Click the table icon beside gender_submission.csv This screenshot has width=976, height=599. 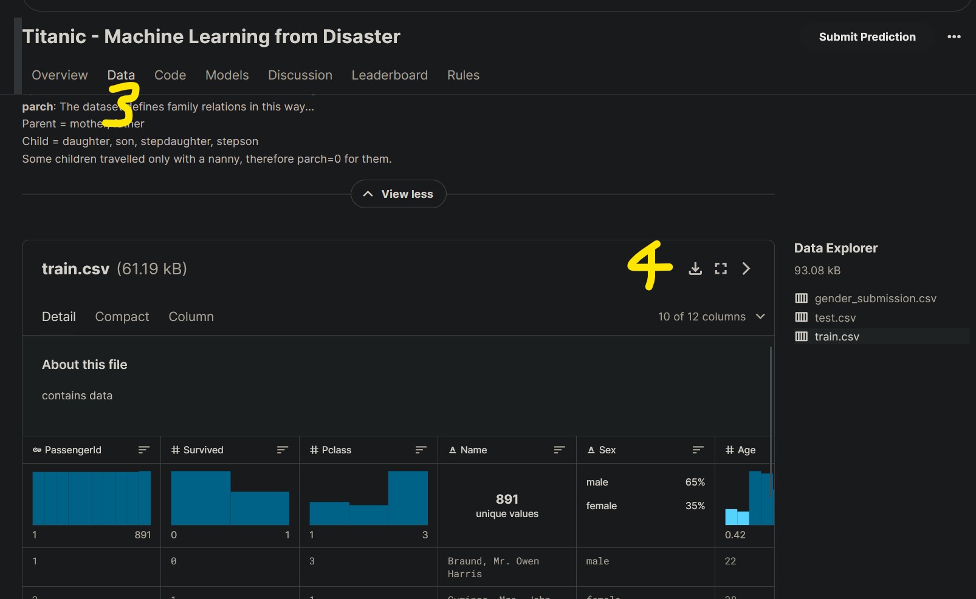pyautogui.click(x=802, y=298)
